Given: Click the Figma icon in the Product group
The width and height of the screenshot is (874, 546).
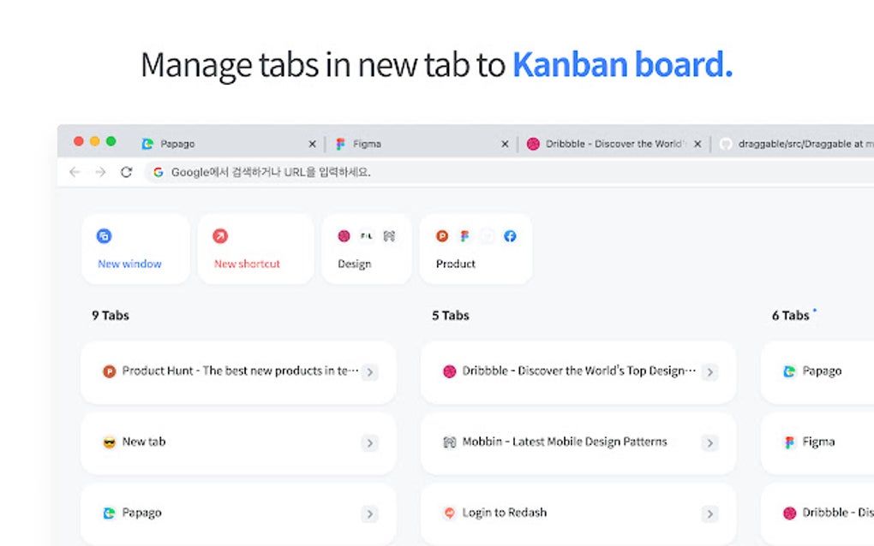Looking at the screenshot, I should pos(464,235).
